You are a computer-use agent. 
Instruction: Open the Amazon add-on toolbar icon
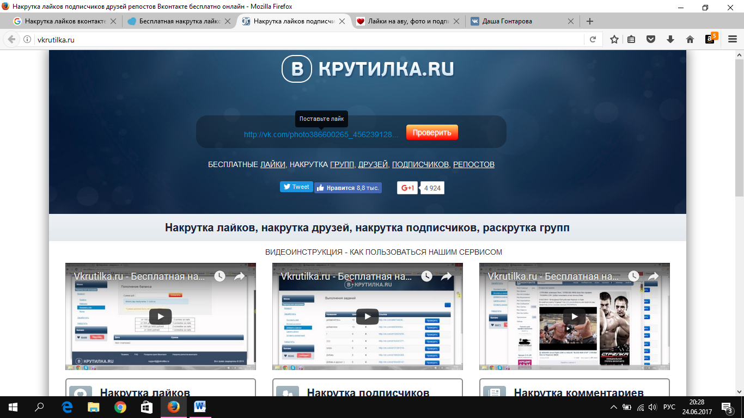tap(710, 39)
